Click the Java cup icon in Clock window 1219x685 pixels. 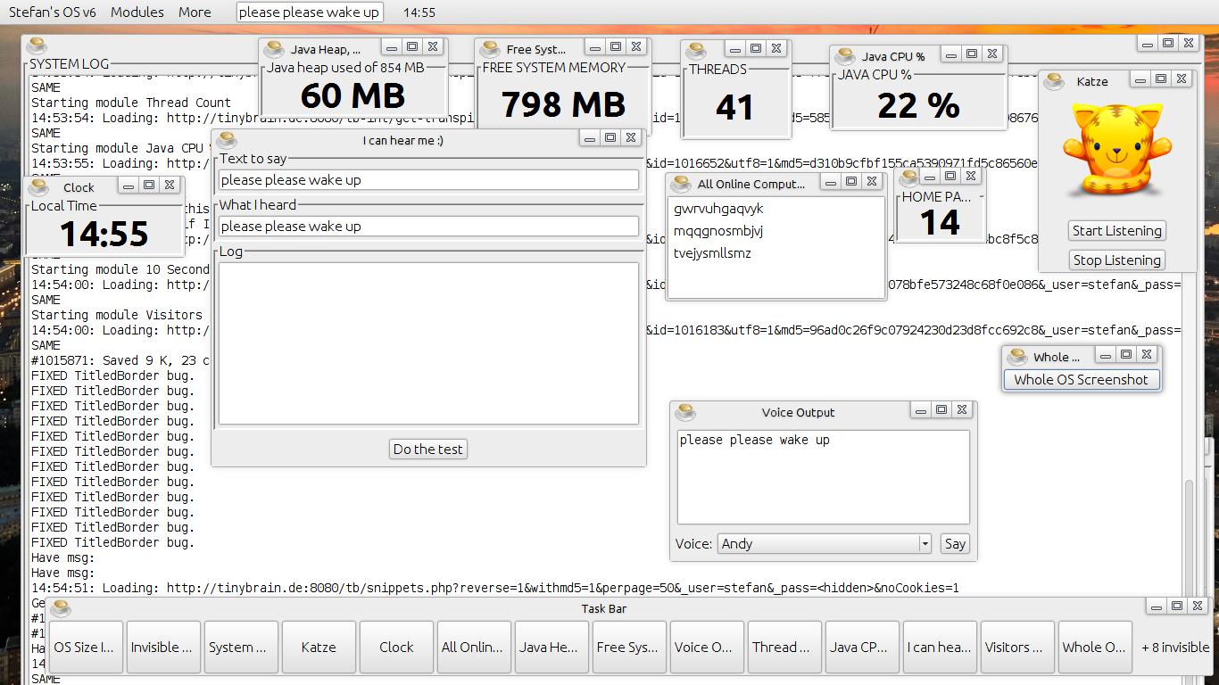[x=38, y=186]
